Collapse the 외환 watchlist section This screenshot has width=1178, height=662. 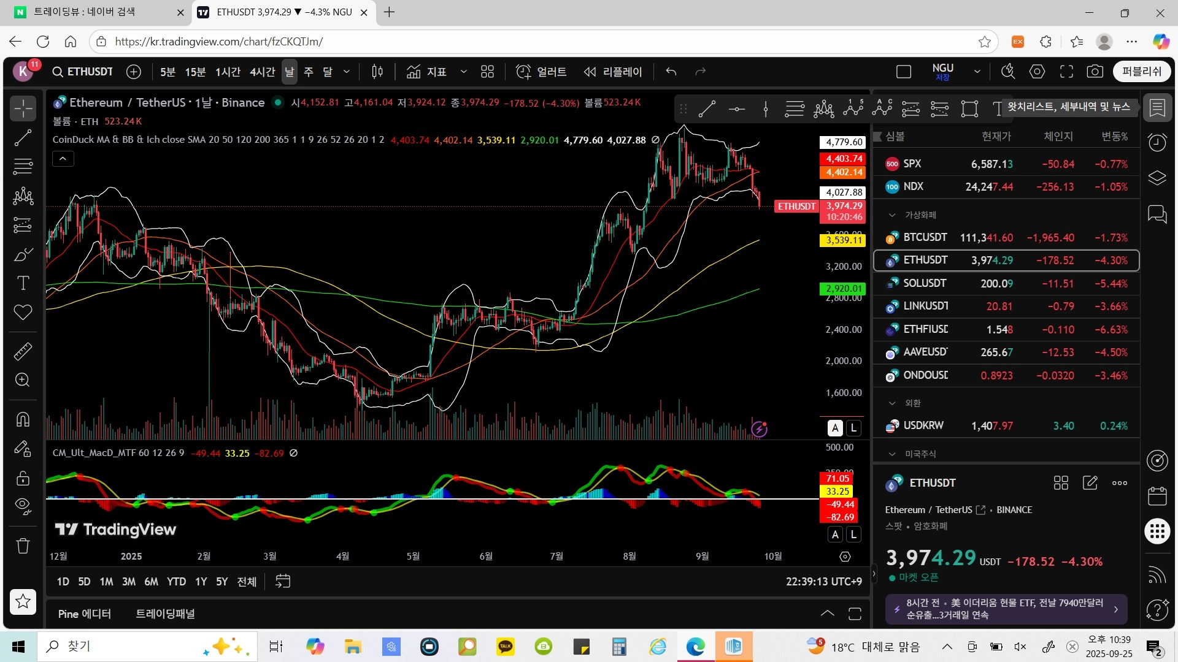pos(892,403)
